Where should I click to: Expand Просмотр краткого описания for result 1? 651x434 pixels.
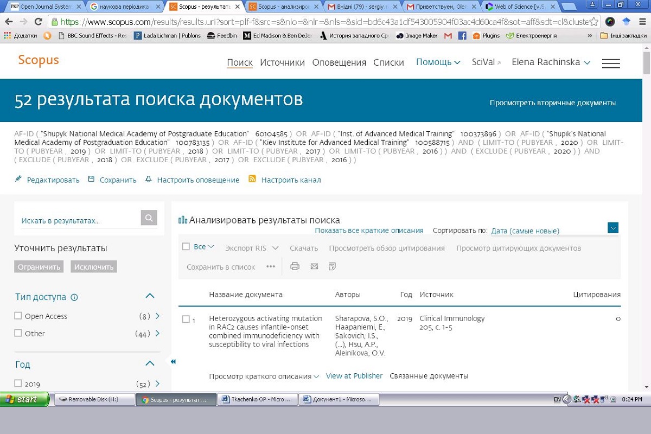(264, 376)
